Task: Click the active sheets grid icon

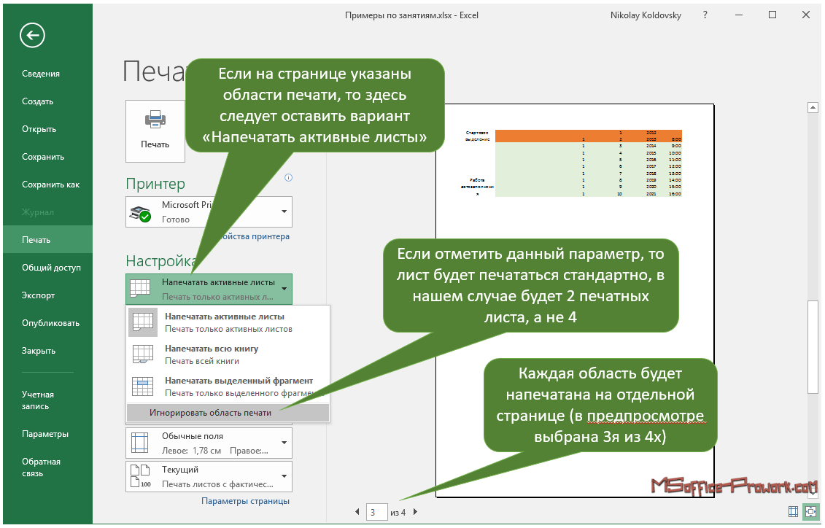Action: pos(140,289)
